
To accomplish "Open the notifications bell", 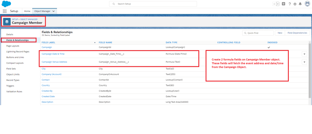I will click(300, 4).
